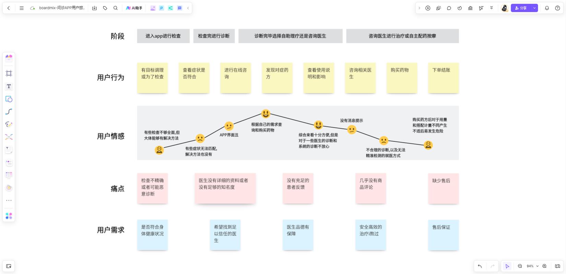Viewport: 566px width, 274px height.
Task: Go back with the left arrow
Action: click(9, 8)
